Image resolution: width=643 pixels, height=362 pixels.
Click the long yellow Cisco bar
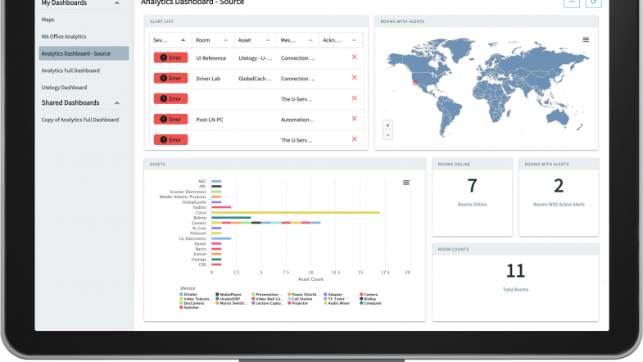[296, 212]
